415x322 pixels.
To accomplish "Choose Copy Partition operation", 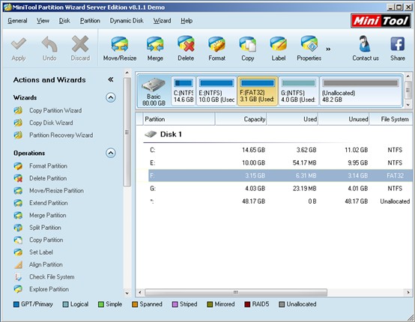I will click(x=46, y=240).
